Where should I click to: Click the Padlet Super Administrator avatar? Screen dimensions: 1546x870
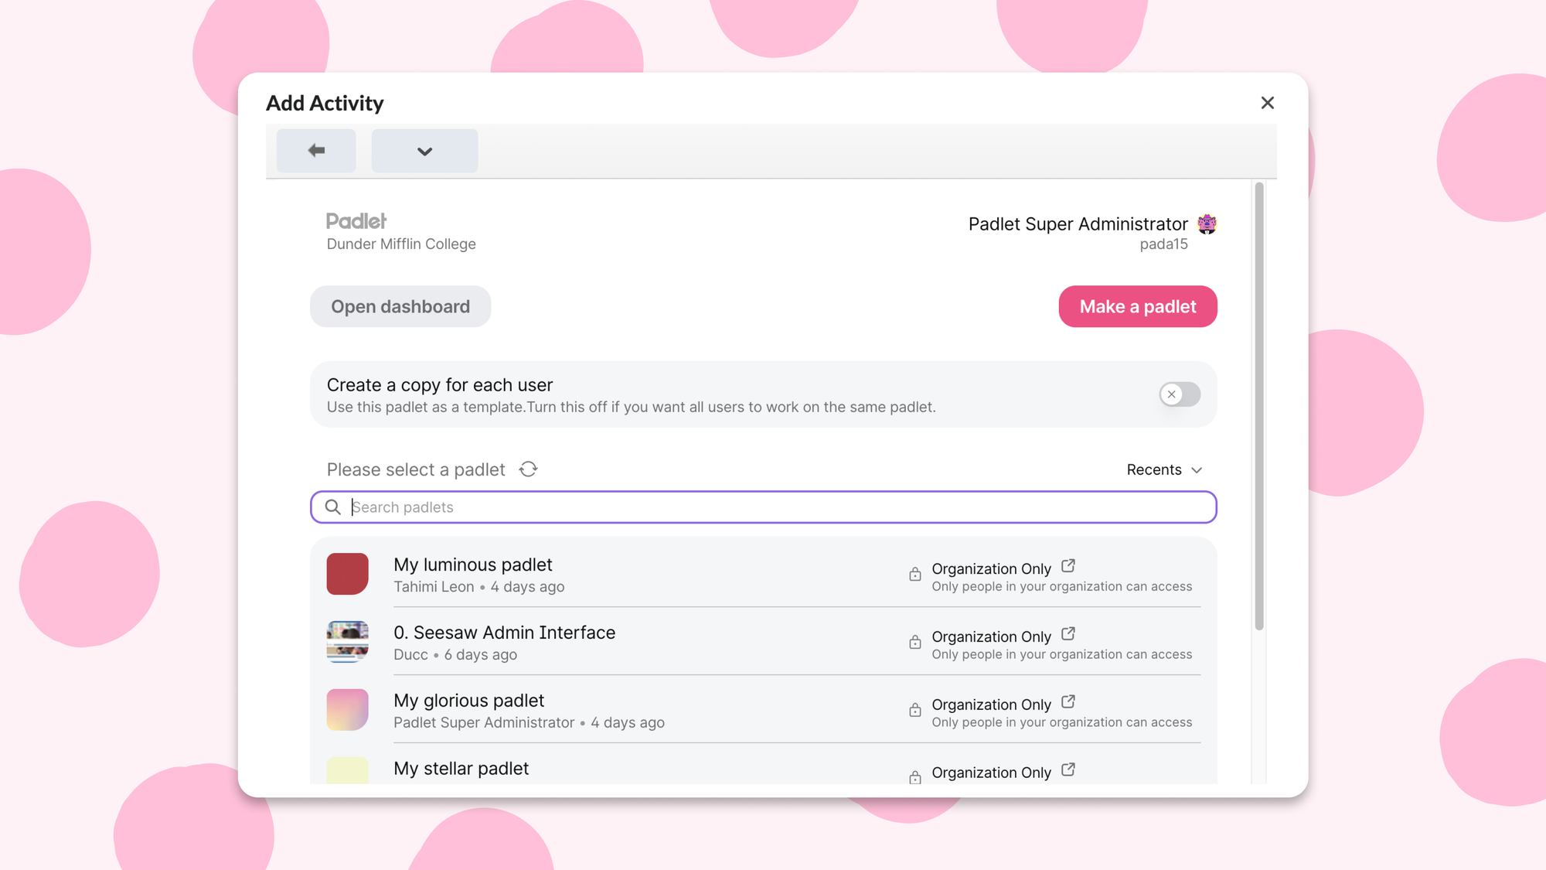[1206, 223]
